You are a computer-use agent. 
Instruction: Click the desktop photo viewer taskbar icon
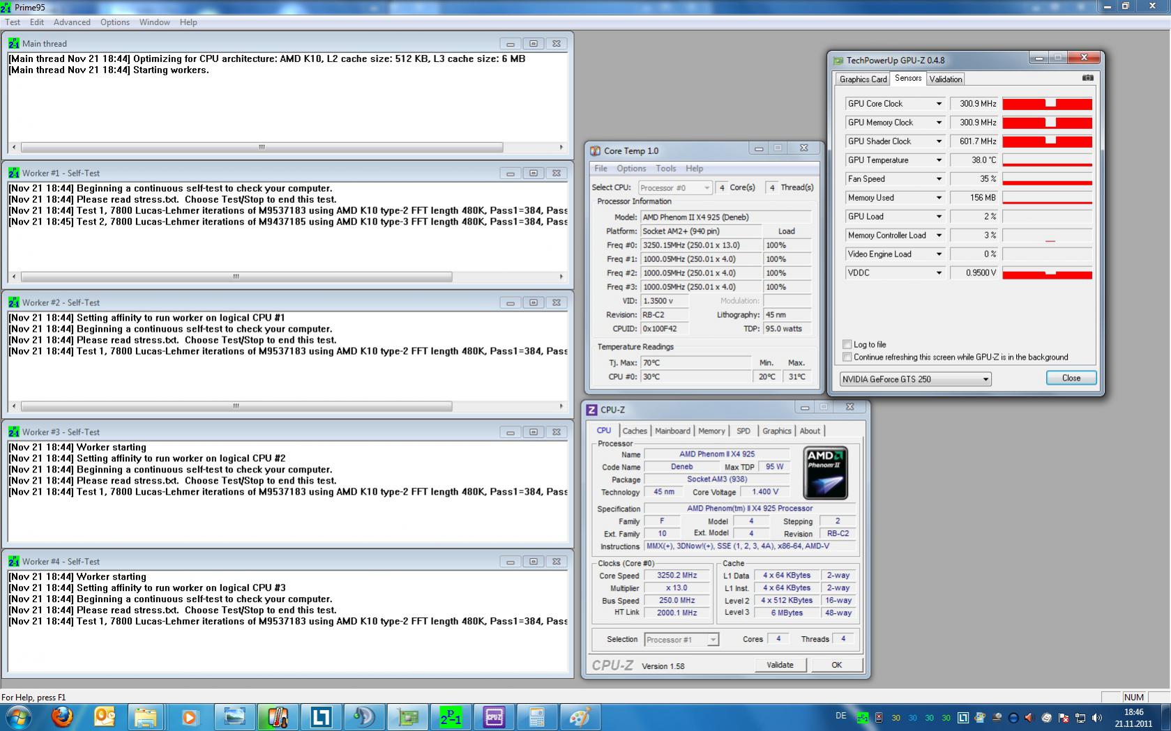click(x=234, y=717)
